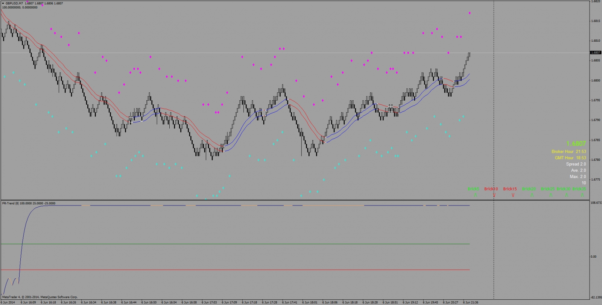Screen dimensions: 602x305
Task: Click the red Brick10 down arrow
Action: (494, 195)
